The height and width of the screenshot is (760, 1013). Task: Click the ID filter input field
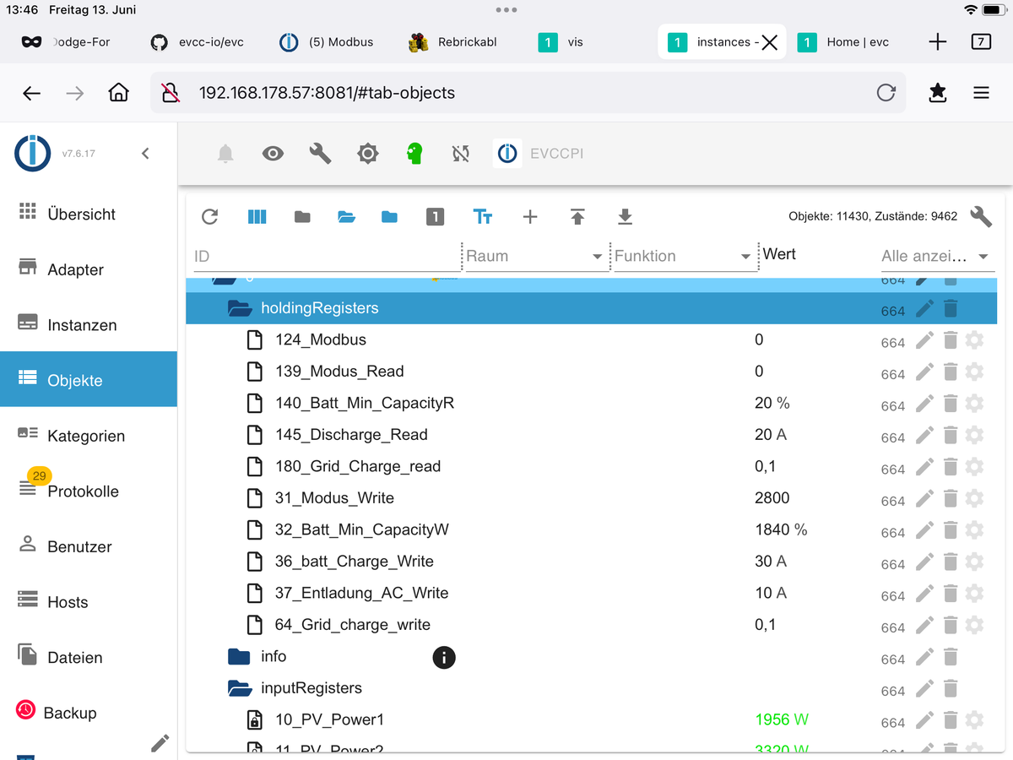pos(325,256)
